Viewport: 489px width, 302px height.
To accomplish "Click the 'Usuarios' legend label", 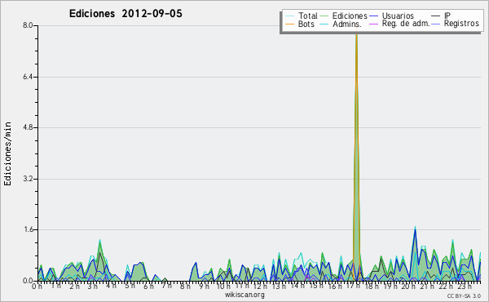I will (x=398, y=16).
